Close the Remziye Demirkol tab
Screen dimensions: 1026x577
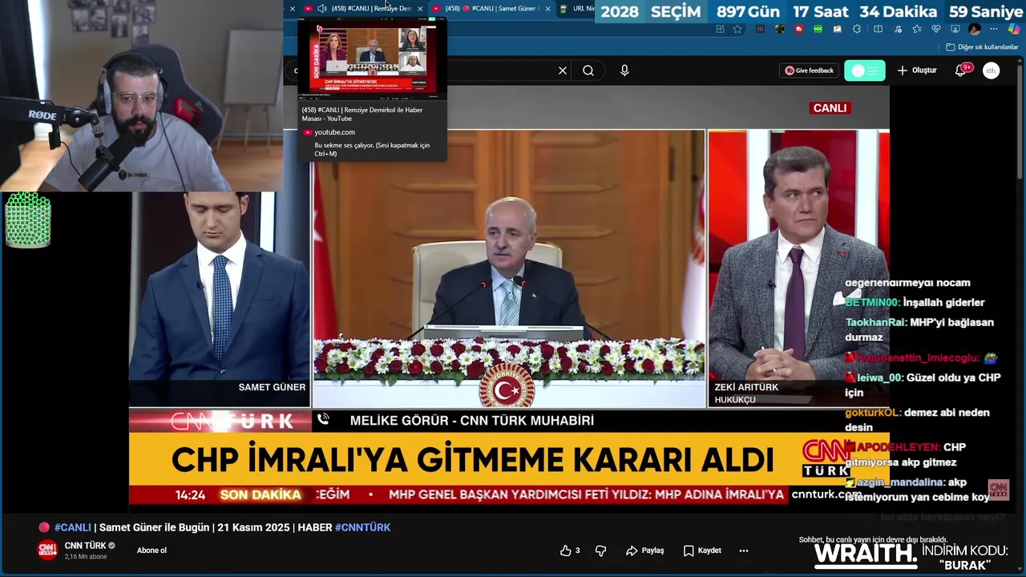coord(420,8)
